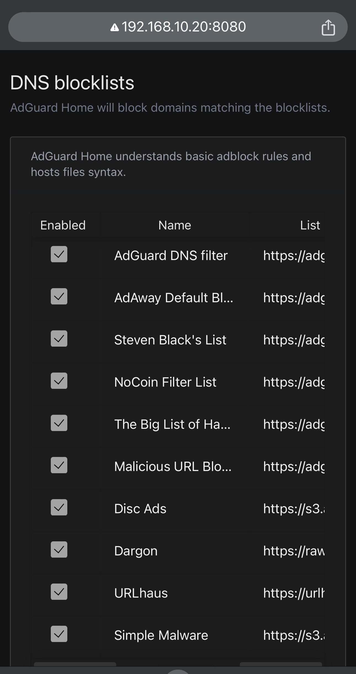Disable AdAway Default Bl... blocklist checkbox
Image resolution: width=356 pixels, height=674 pixels.
[59, 296]
